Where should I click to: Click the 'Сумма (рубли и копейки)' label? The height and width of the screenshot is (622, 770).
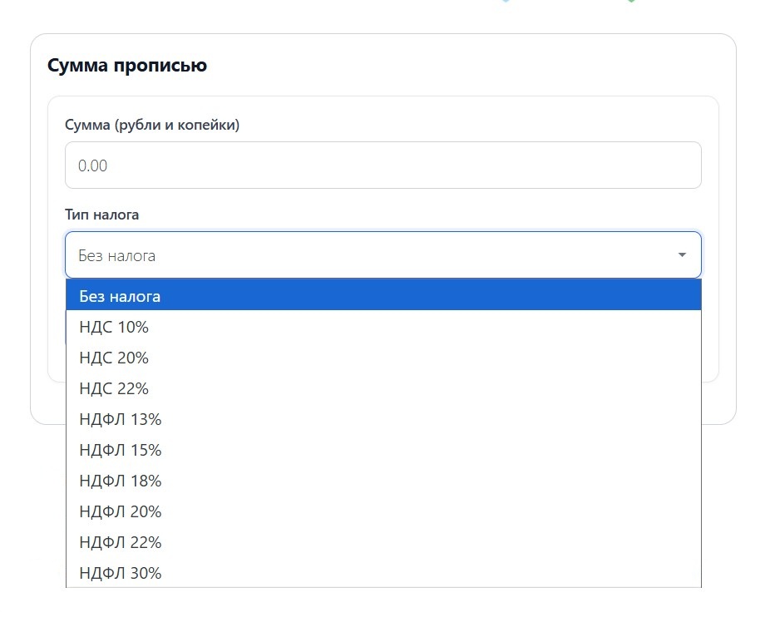click(152, 125)
